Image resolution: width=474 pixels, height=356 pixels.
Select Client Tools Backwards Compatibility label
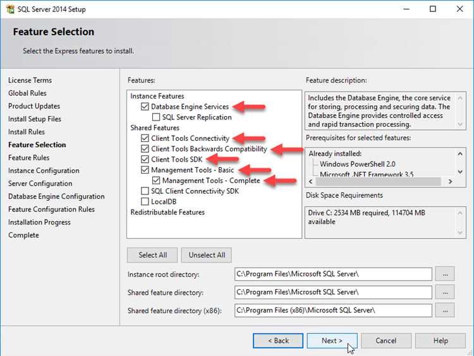click(x=209, y=149)
